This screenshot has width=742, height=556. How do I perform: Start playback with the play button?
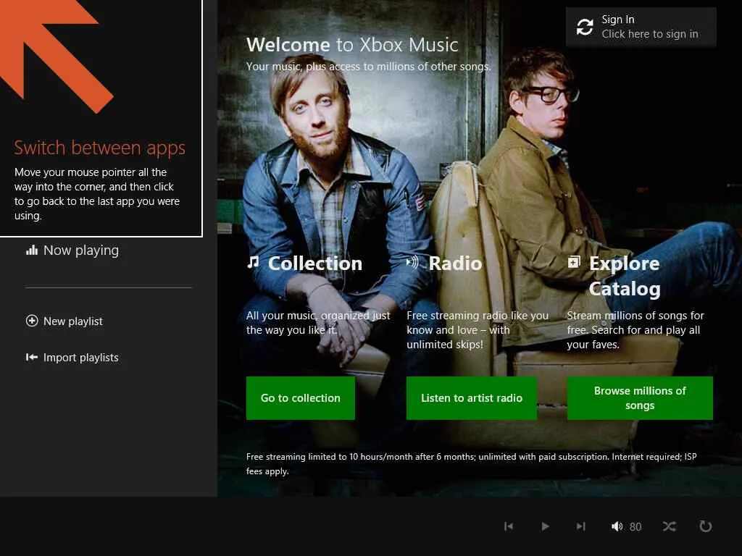pos(545,526)
